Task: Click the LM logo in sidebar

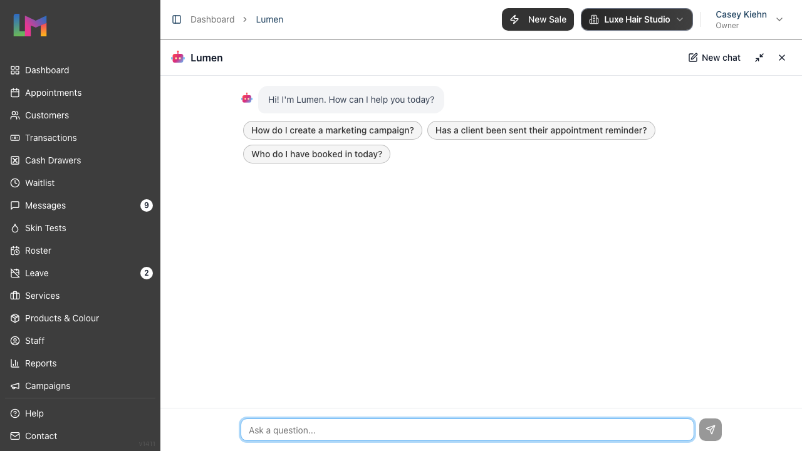Action: pos(30,25)
